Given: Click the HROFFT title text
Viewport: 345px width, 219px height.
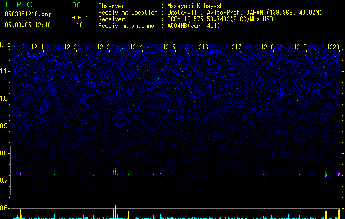Looking at the screenshot, I should click(x=35, y=4).
